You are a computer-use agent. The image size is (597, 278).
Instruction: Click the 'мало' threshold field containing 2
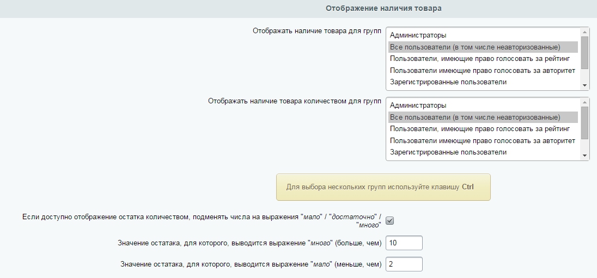404,264
